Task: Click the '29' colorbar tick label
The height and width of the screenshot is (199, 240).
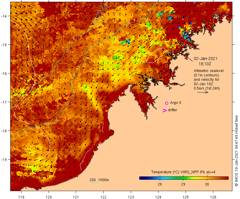Action: pyautogui.click(x=183, y=184)
